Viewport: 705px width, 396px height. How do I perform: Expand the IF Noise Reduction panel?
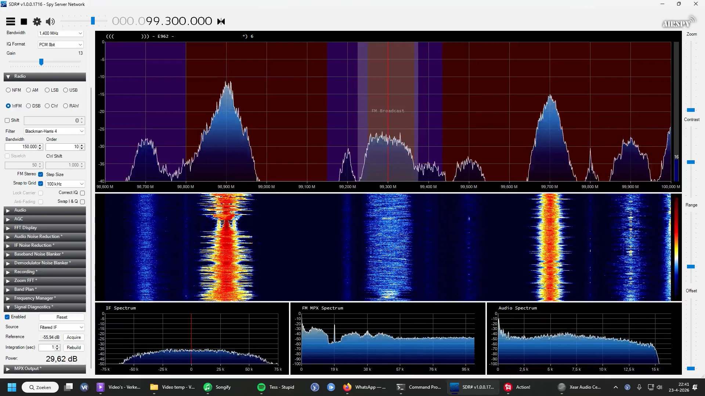45,246
